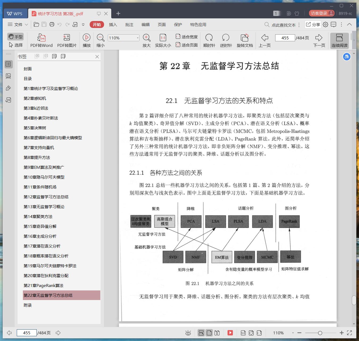This screenshot has width=359, height=341.
Task: Click the 点此查找文本 search field
Action: [x=283, y=25]
